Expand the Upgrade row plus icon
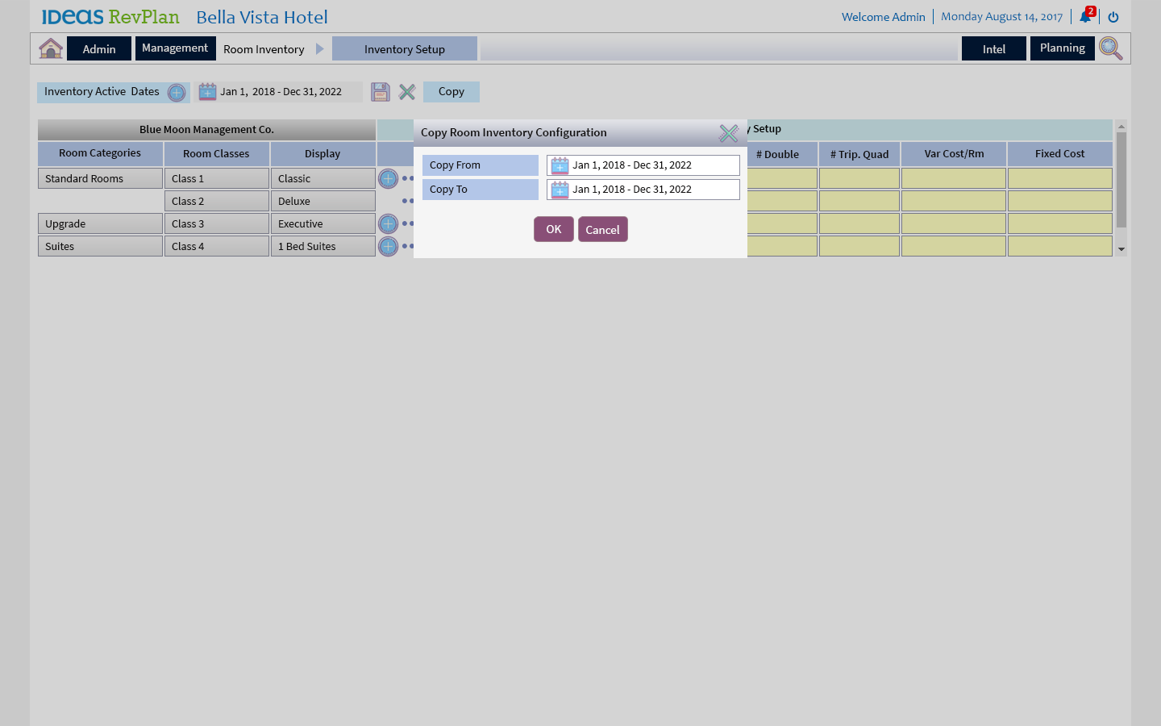1161x726 pixels. (x=388, y=223)
